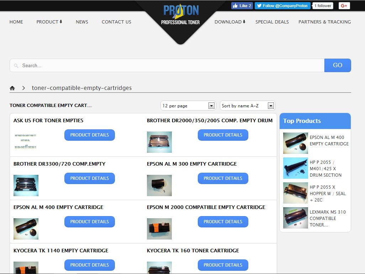Open Brother DR2000/350/2005 Comp. Empty Drum title
Image resolution: width=365 pixels, height=274 pixels.
pos(210,120)
